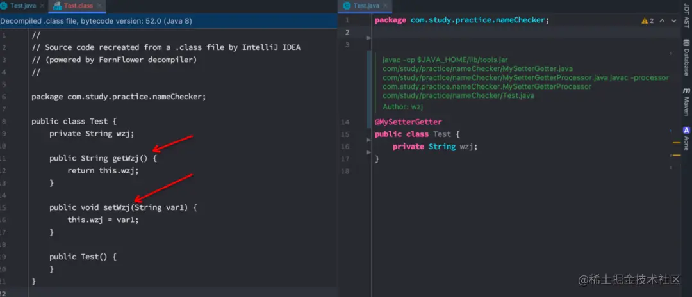Click the decompiled class file info banner
The width and height of the screenshot is (692, 297).
[169, 20]
